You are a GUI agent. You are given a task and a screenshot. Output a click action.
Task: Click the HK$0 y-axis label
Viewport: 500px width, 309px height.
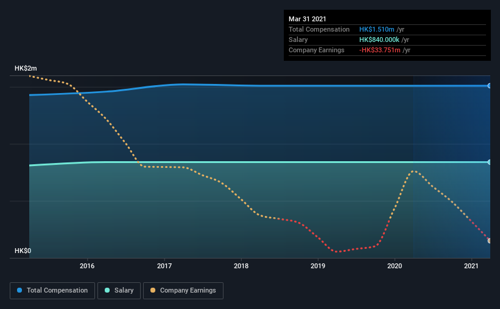tap(23, 251)
